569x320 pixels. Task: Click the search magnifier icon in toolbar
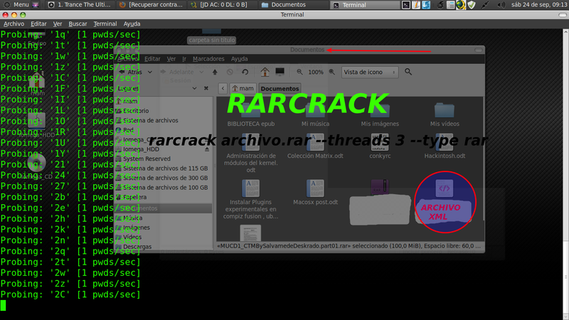(x=408, y=72)
